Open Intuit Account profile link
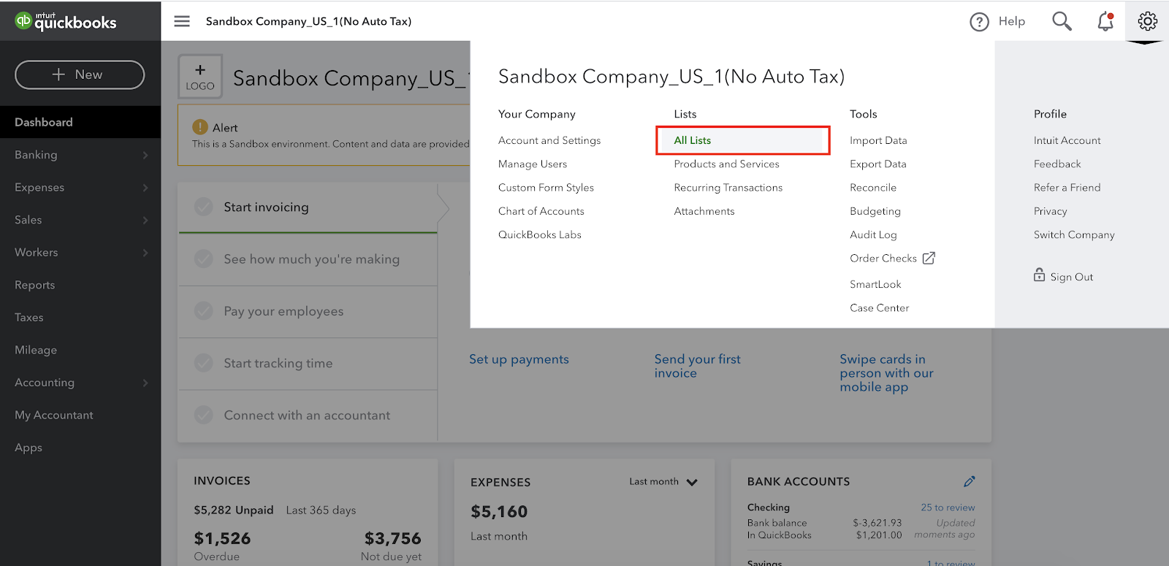Image resolution: width=1169 pixels, height=566 pixels. point(1067,140)
